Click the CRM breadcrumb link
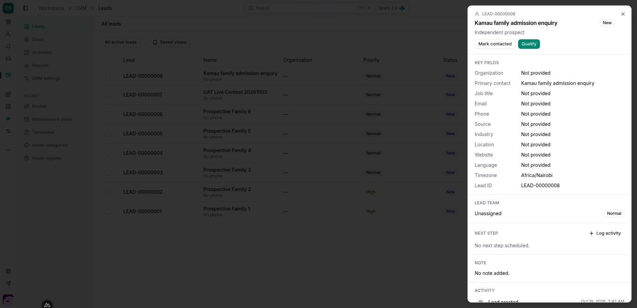This screenshot has width=637, height=308. (x=81, y=8)
